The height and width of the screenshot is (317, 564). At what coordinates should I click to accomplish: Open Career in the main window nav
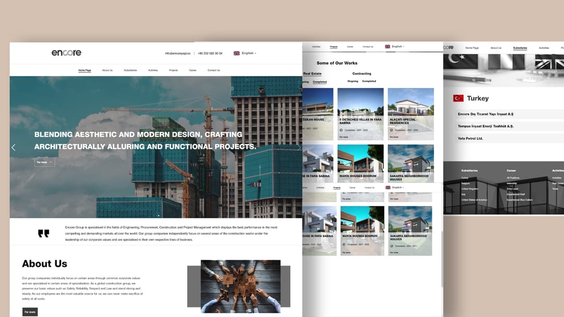point(193,70)
